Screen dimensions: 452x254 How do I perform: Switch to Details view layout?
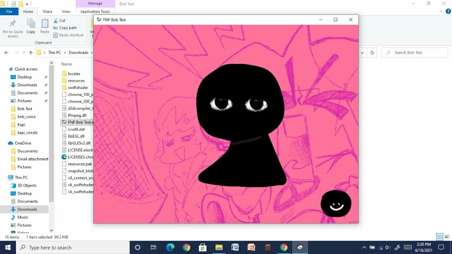(440, 237)
